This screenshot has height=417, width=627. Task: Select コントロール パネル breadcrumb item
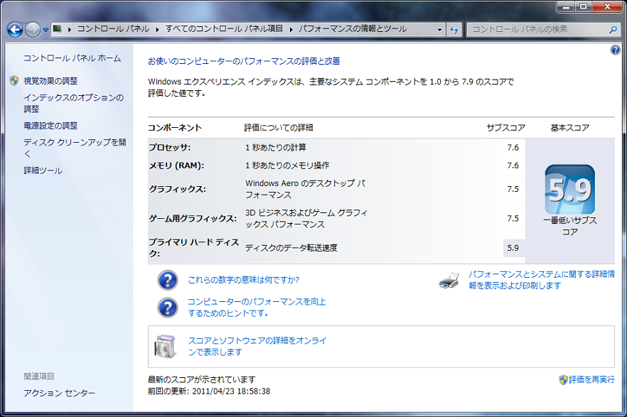click(113, 28)
